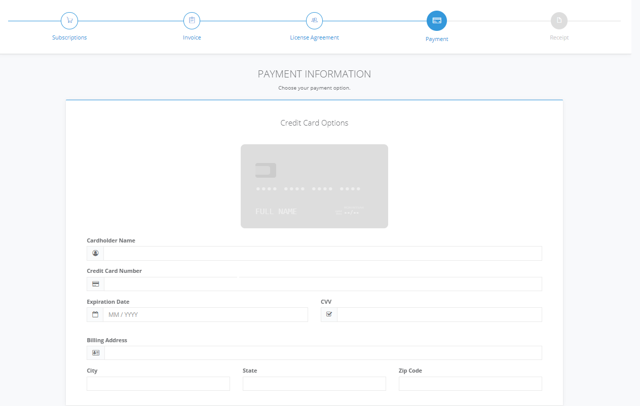
Task: Click the 'Choose your payment option.' text
Action: 314,88
